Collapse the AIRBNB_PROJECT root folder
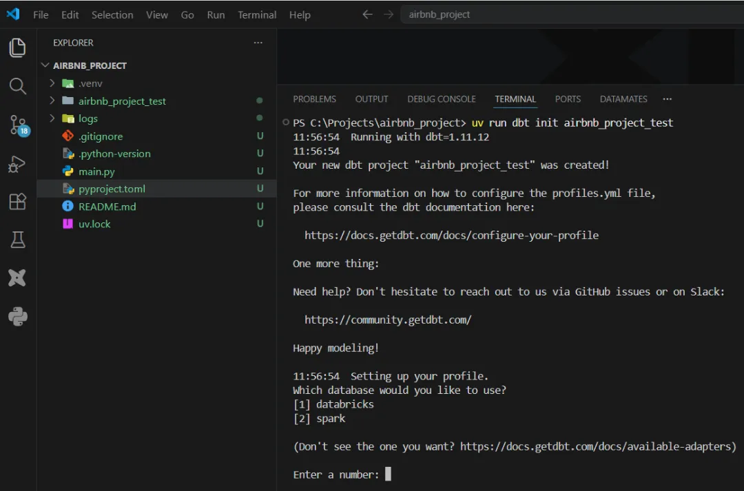 click(45, 65)
